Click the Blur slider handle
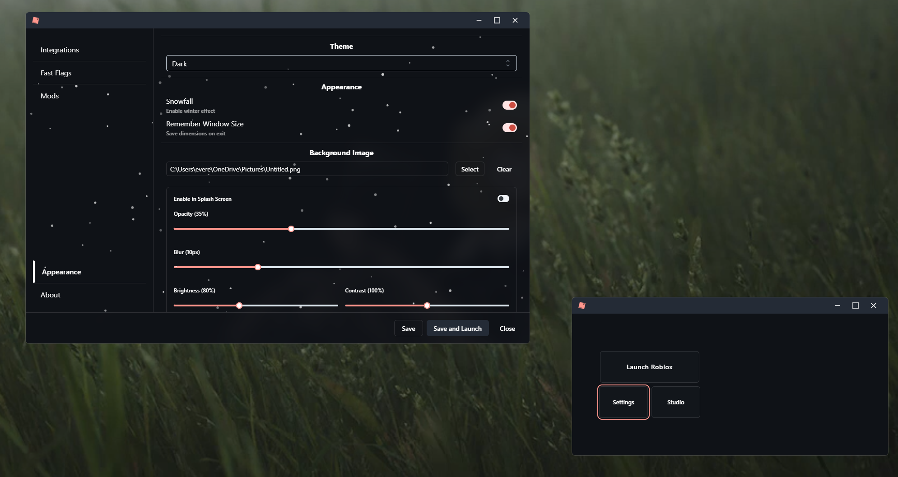The width and height of the screenshot is (898, 477). click(258, 267)
